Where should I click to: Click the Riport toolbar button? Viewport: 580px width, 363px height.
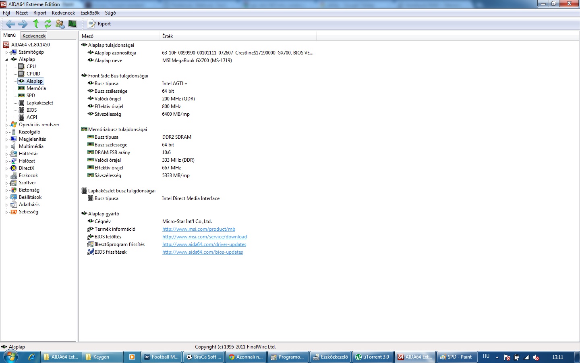pyautogui.click(x=99, y=24)
